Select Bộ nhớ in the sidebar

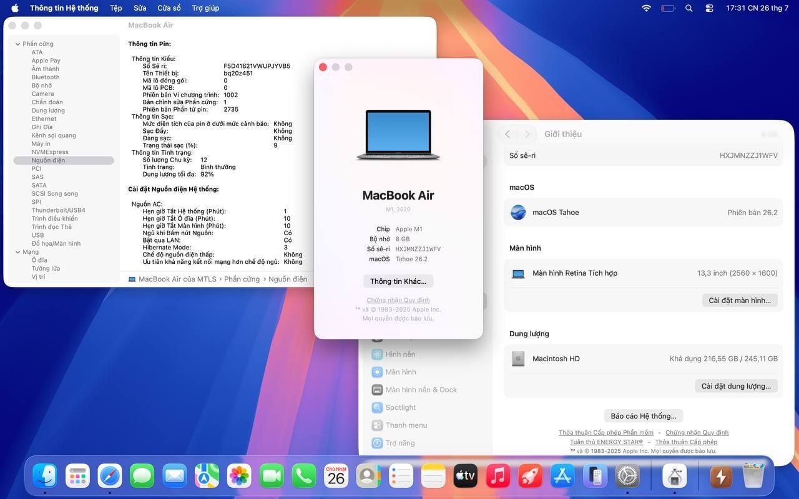click(42, 85)
